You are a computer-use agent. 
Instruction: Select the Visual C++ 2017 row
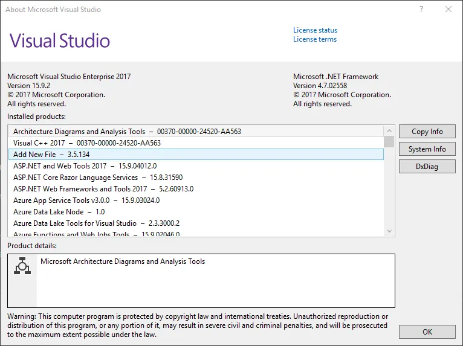click(196, 143)
